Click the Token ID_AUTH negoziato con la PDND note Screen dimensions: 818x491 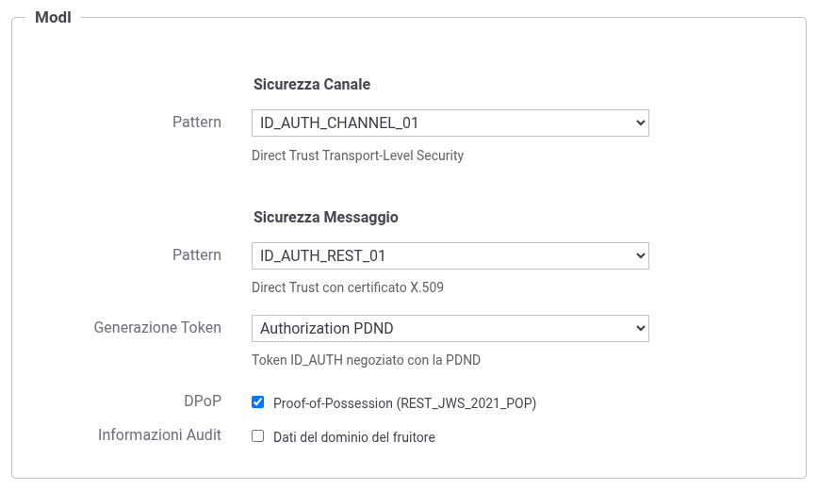click(366, 360)
